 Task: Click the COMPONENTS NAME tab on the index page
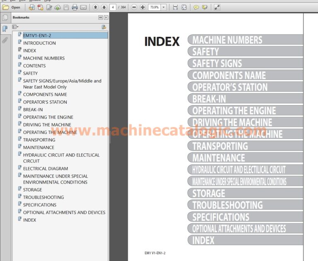pyautogui.click(x=245, y=75)
